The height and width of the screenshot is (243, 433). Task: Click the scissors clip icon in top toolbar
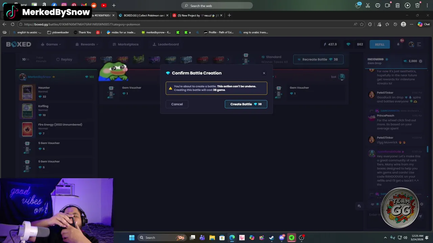pos(368,5)
